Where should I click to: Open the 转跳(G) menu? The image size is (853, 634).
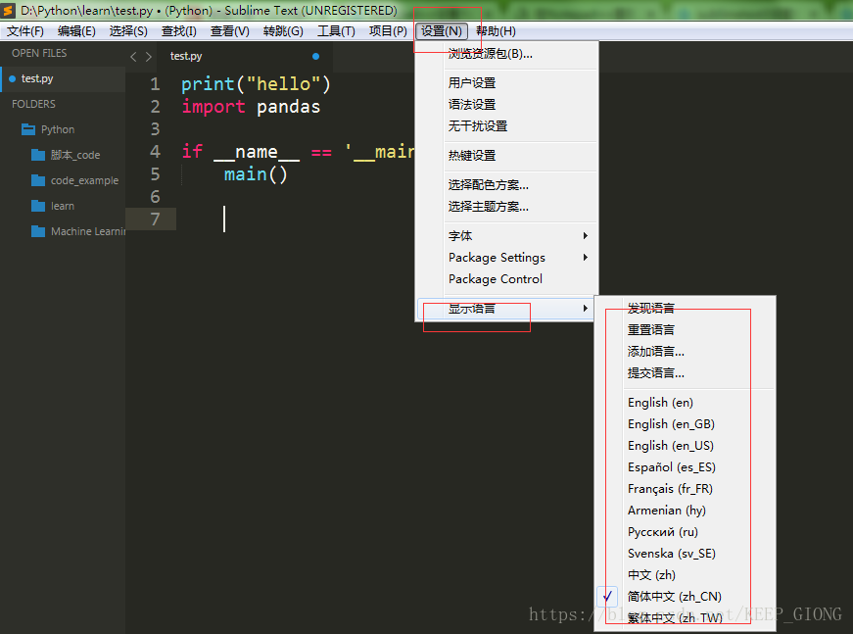click(x=283, y=31)
